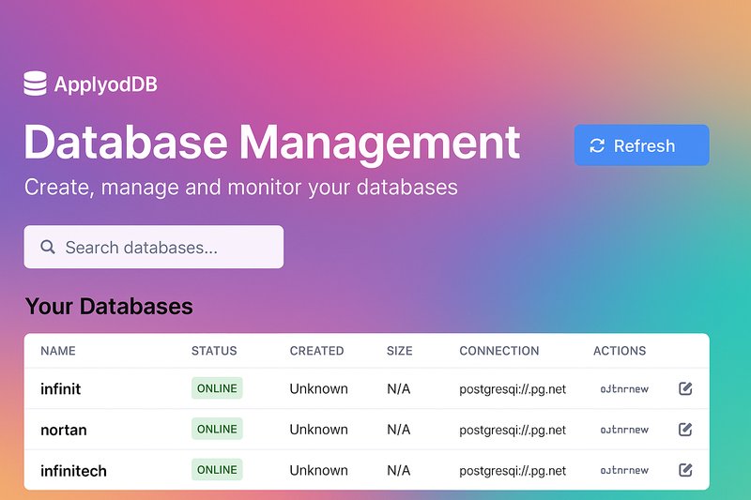Click the CONNECTION column header
Image resolution: width=751 pixels, height=500 pixels.
[x=498, y=351]
